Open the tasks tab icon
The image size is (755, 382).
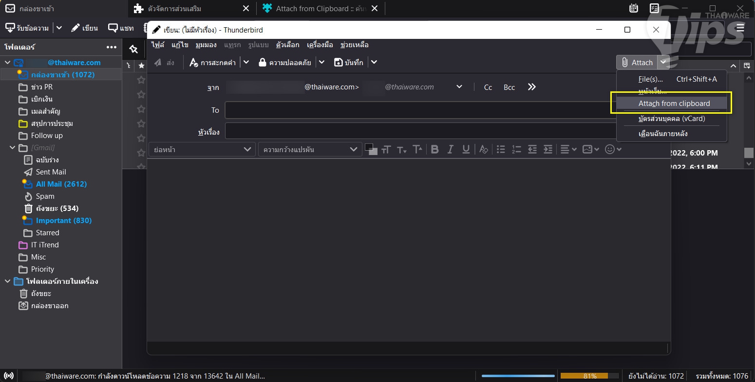coord(654,8)
